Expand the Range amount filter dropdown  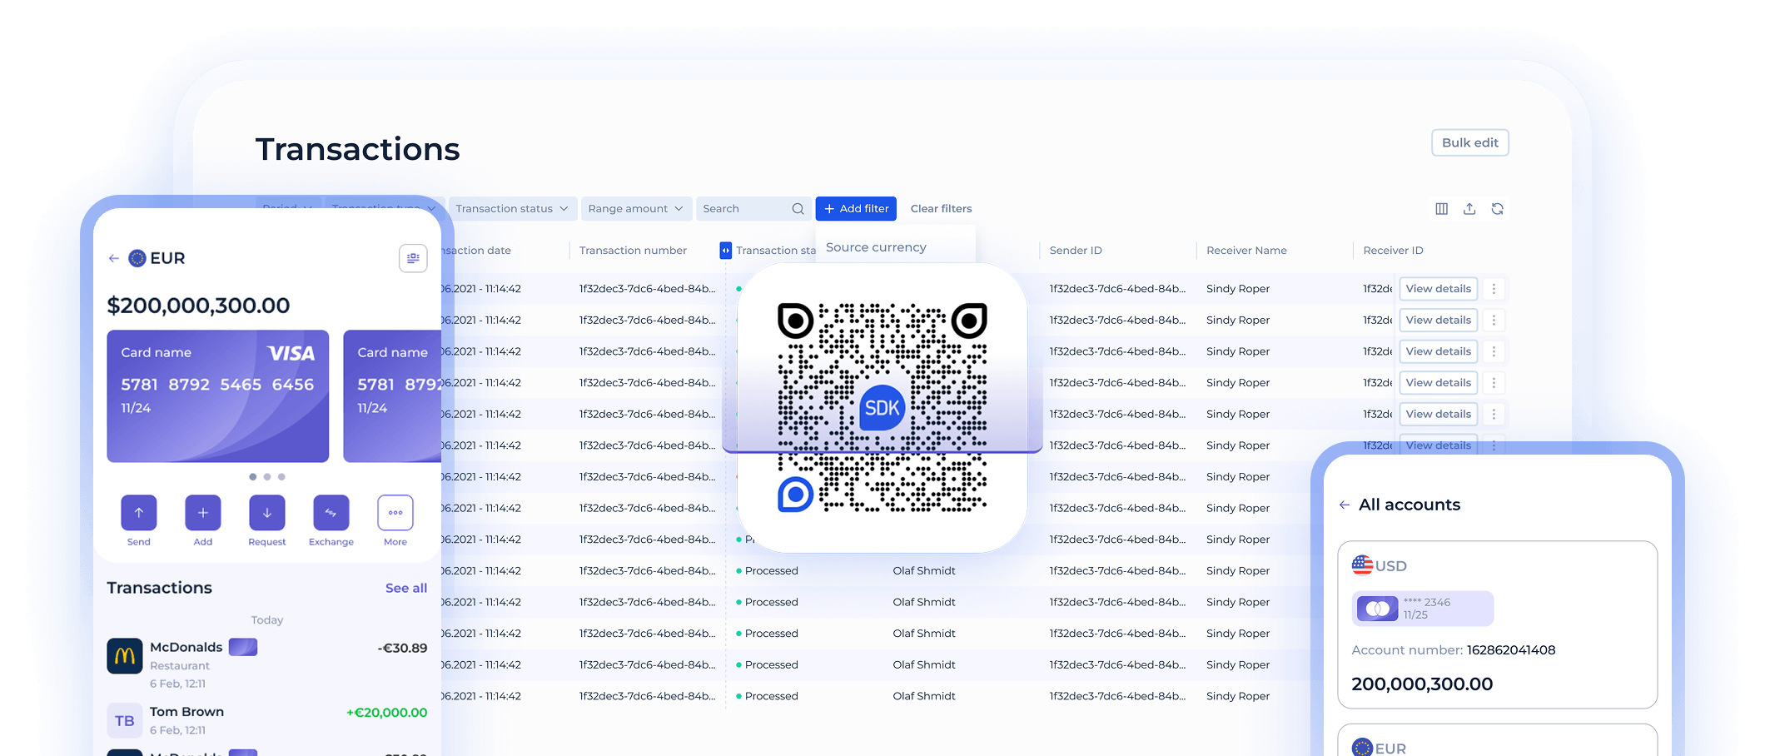point(635,209)
